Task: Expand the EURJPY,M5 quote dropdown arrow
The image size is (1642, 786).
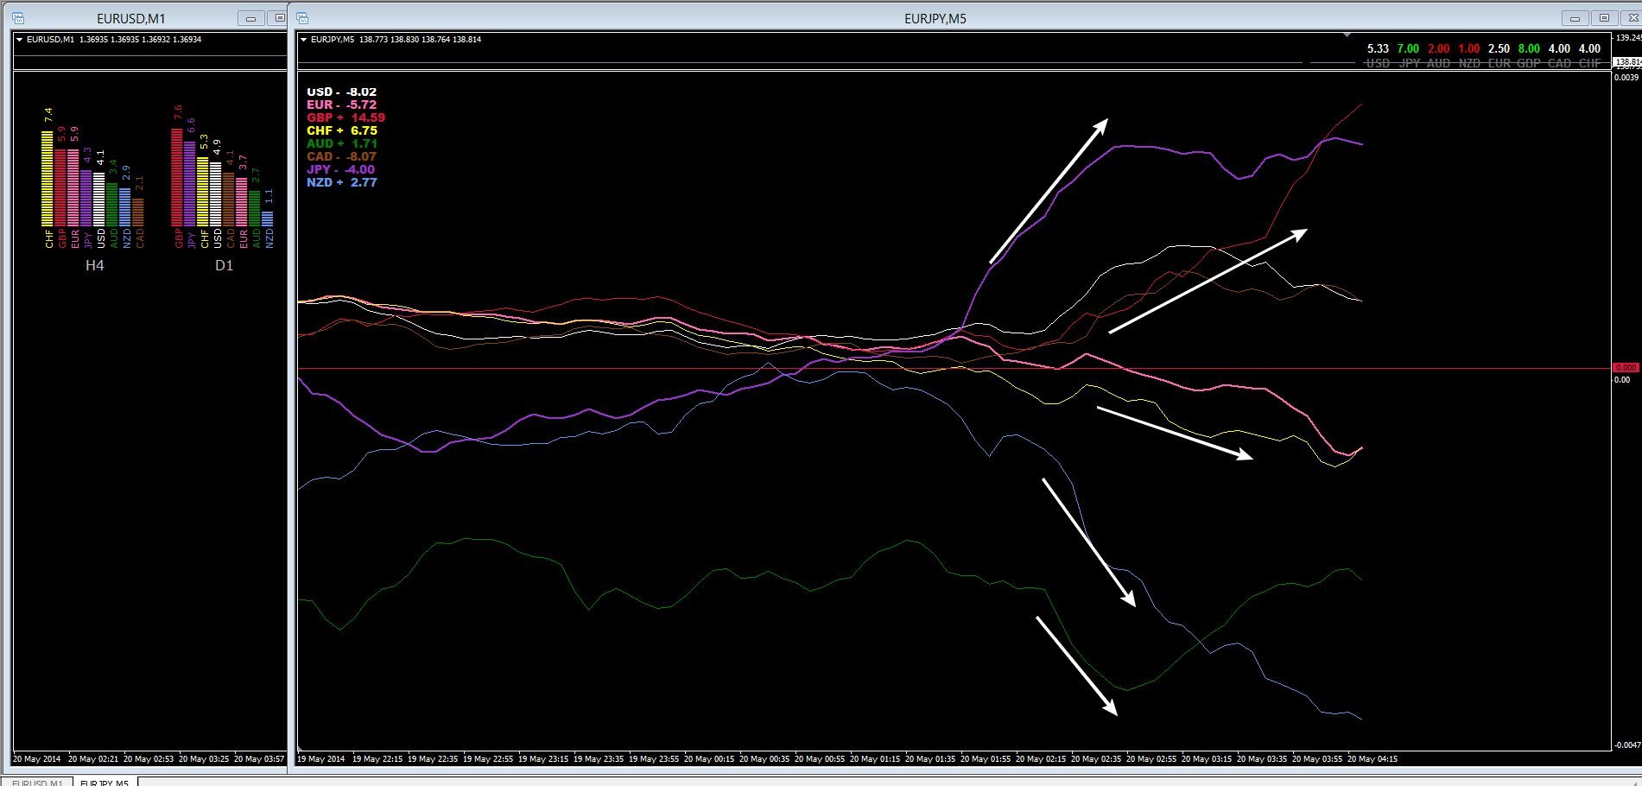Action: point(304,39)
